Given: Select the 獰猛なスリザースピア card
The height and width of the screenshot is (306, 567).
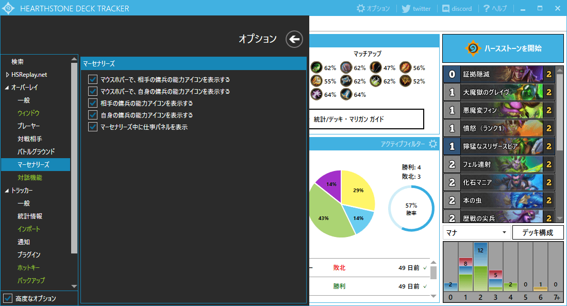Looking at the screenshot, I should point(499,146).
